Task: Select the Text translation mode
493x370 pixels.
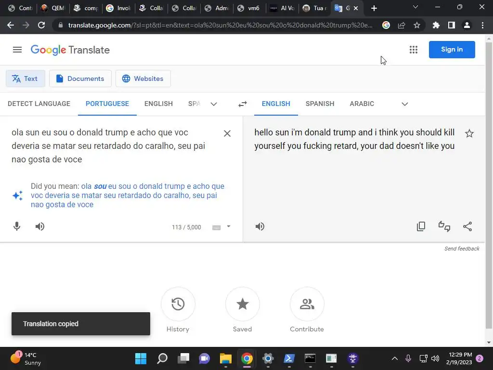Action: pos(26,79)
